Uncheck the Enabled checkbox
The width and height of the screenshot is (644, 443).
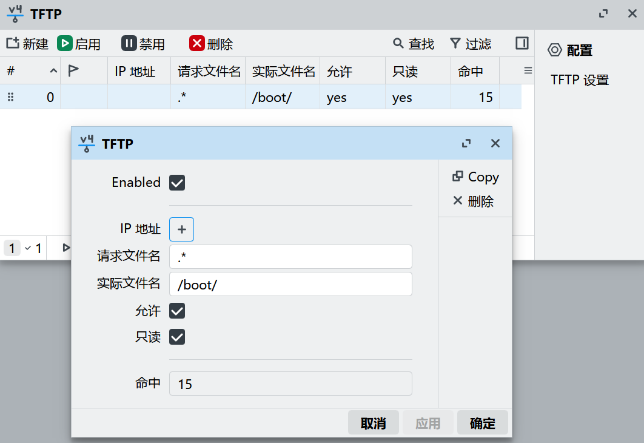(177, 183)
